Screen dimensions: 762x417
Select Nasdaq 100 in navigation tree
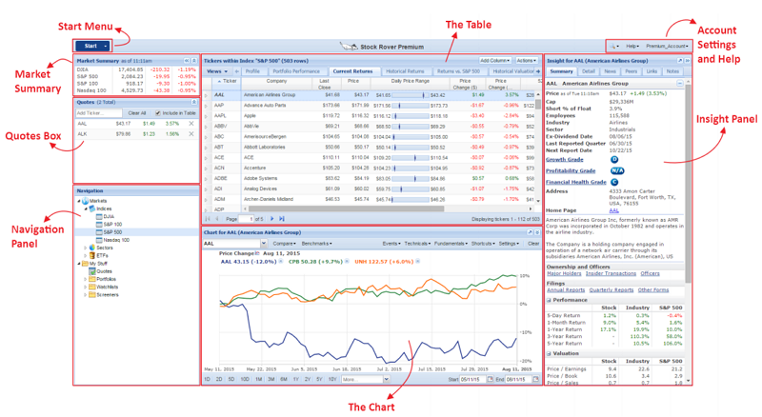[111, 240]
